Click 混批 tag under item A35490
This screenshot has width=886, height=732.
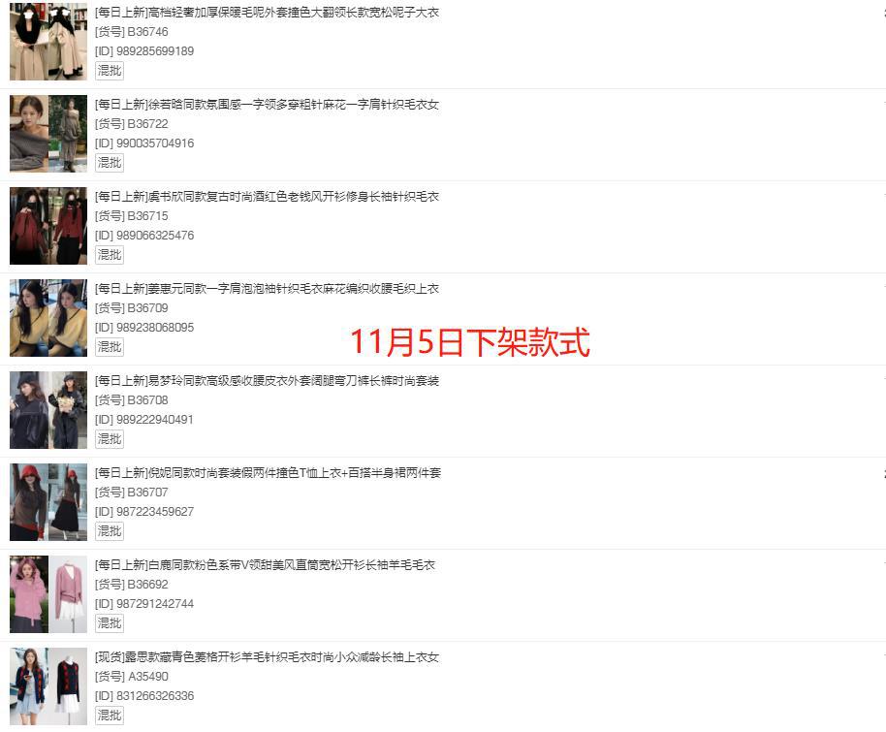pos(110,716)
